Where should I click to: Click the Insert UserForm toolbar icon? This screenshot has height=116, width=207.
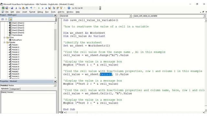(6, 8)
